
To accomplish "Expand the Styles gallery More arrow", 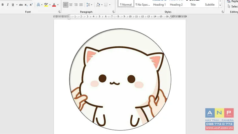I will tap(220, 5).
